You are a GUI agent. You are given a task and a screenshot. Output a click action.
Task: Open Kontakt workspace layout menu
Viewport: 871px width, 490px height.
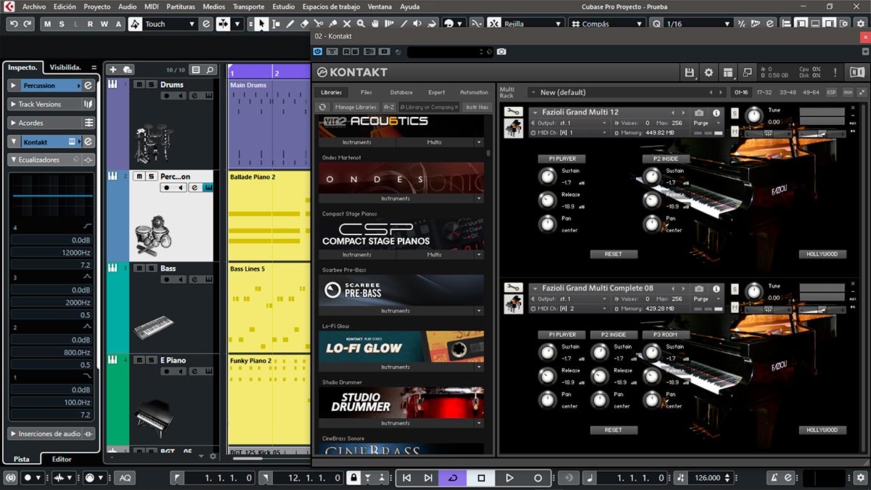(728, 73)
